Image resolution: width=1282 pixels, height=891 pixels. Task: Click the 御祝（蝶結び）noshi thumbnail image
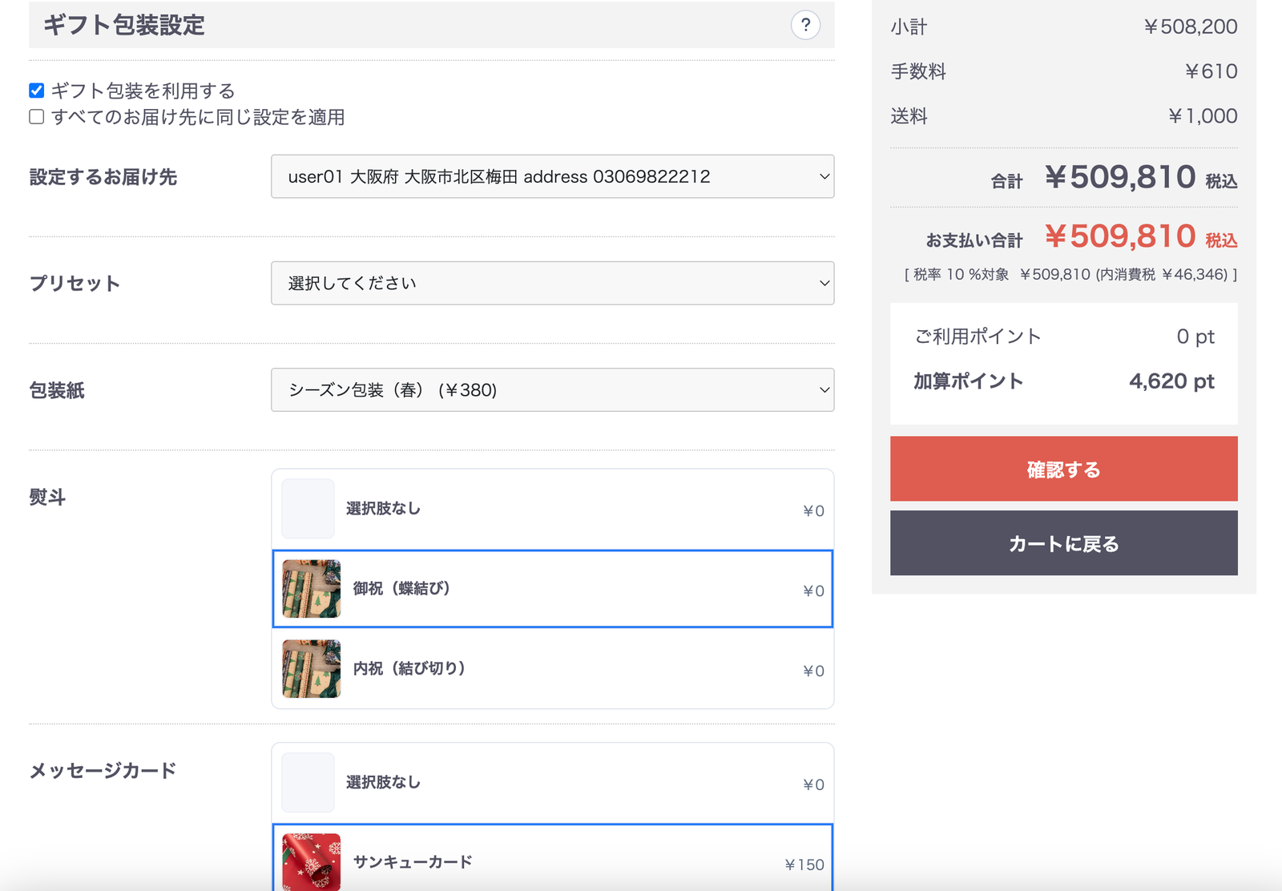point(310,589)
